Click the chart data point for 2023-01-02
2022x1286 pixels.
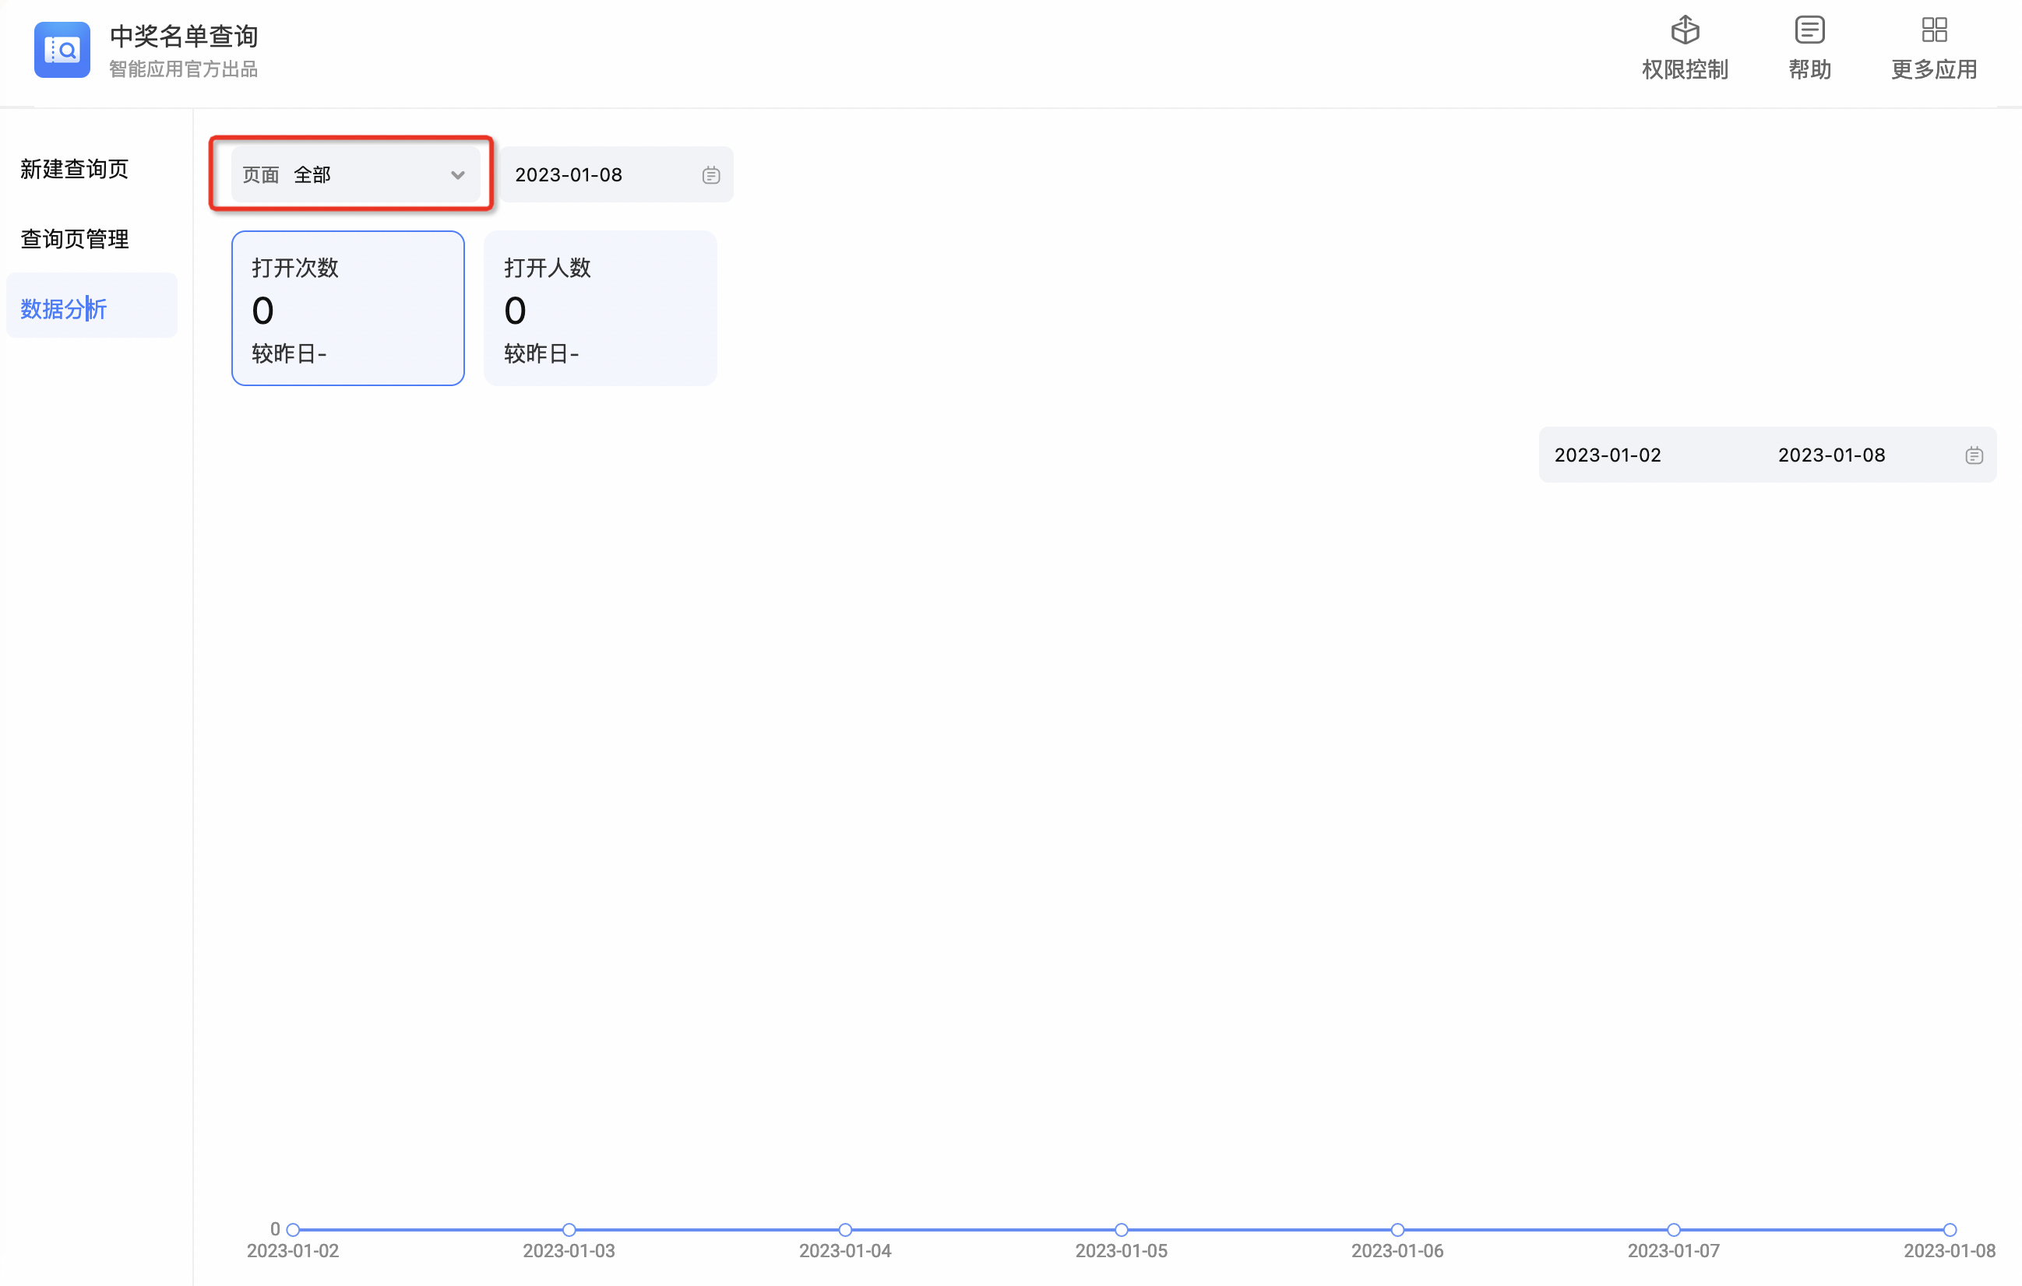pos(293,1230)
